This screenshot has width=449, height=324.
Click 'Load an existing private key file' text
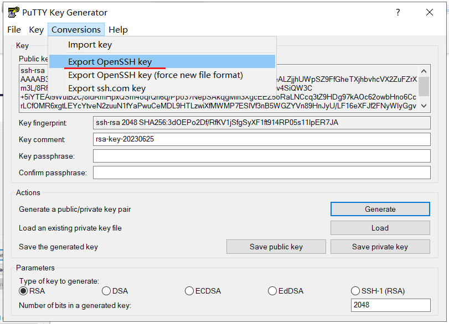pyautogui.click(x=70, y=228)
